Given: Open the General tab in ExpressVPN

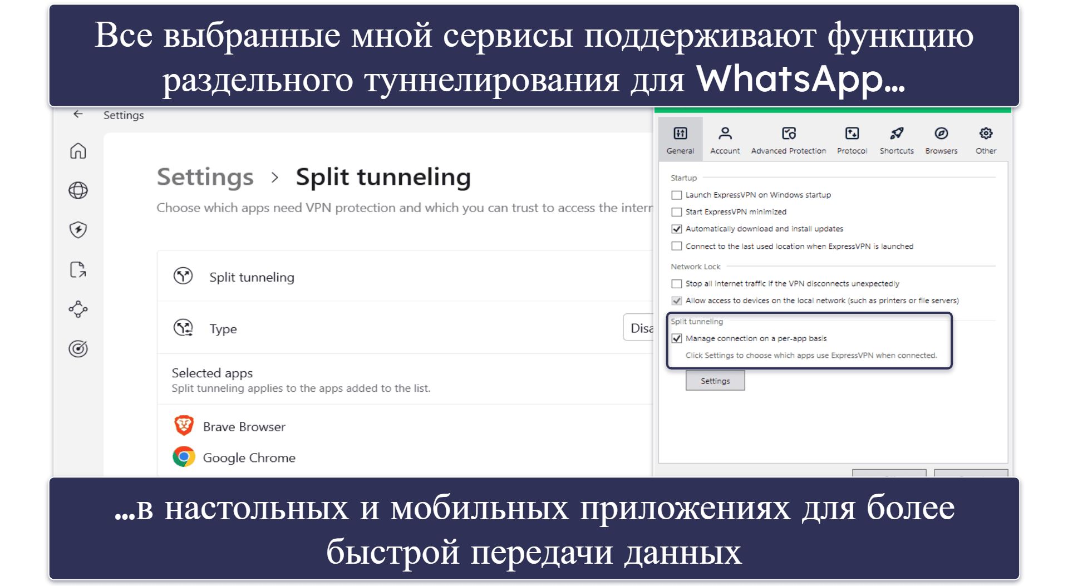Looking at the screenshot, I should [680, 140].
